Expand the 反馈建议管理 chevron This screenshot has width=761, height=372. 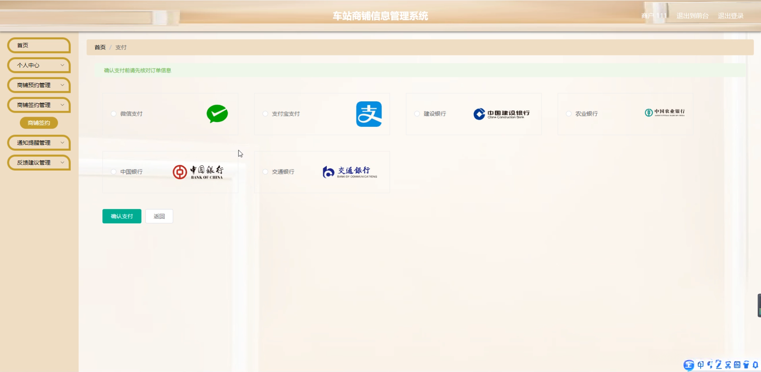coord(62,162)
